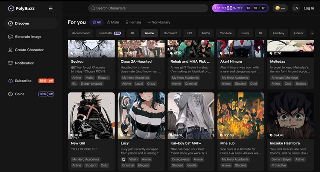The height and width of the screenshot is (172, 320).
Task: Open the Lucy character thumbnail
Action: click(141, 116)
